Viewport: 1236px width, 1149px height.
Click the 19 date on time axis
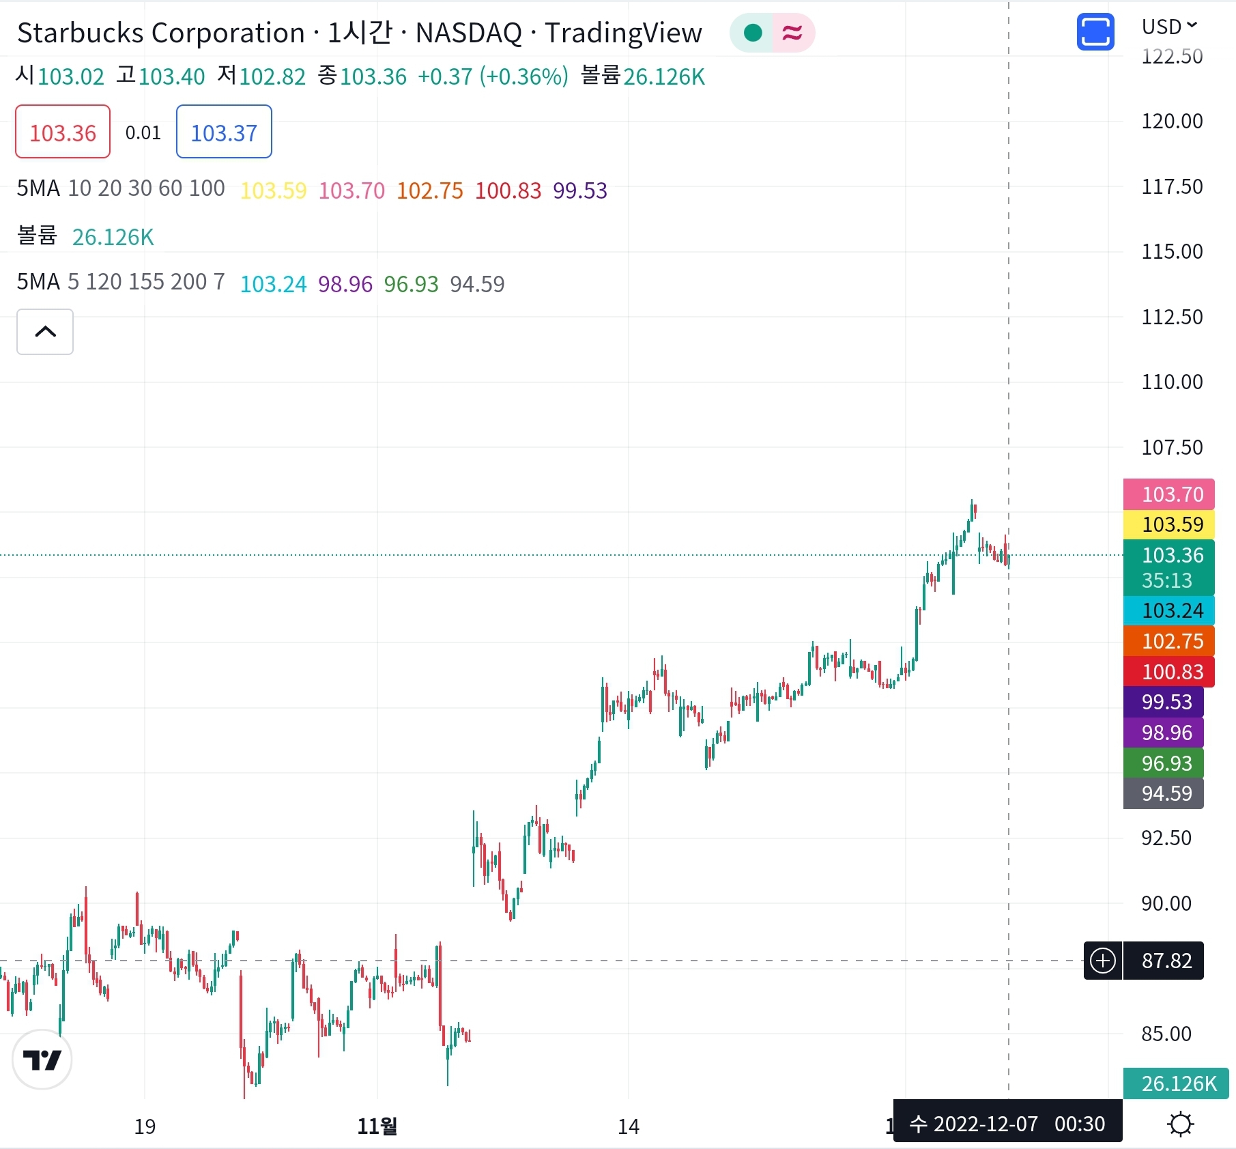click(145, 1126)
